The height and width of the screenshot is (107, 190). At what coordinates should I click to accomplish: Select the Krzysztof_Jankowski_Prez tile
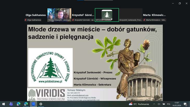(x=131, y=15)
